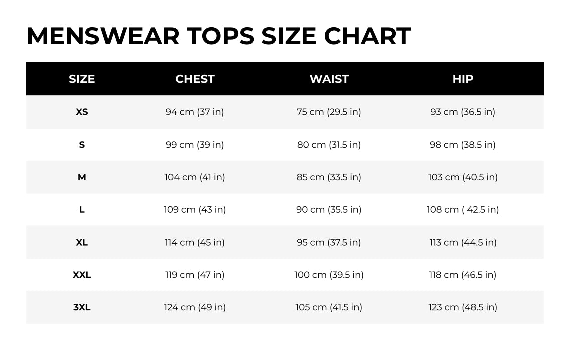Select the S size row label

tap(82, 145)
